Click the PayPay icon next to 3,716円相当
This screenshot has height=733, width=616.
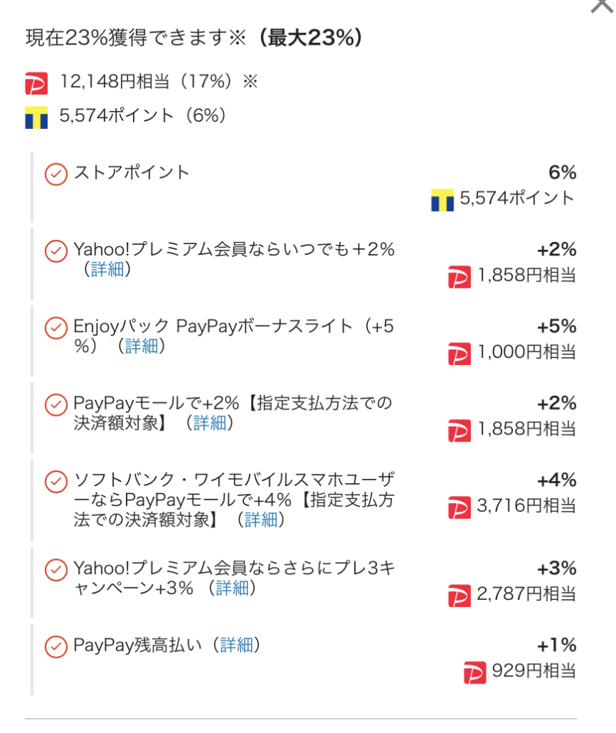click(x=459, y=508)
